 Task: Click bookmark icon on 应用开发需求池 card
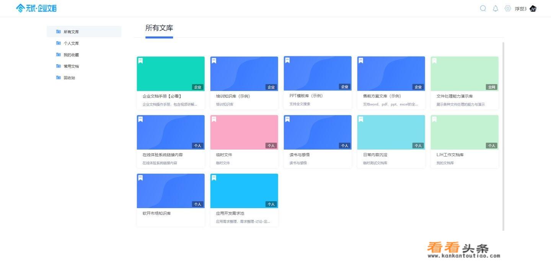214,178
